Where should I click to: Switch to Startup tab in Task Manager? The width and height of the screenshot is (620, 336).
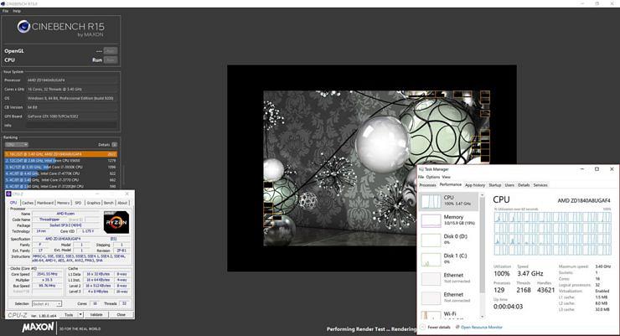coord(494,185)
